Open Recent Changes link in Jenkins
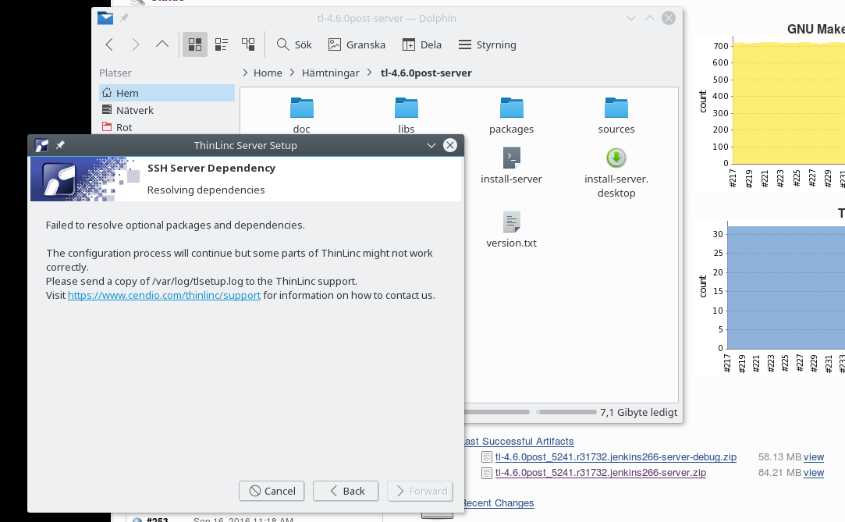This screenshot has height=522, width=845. click(x=498, y=502)
